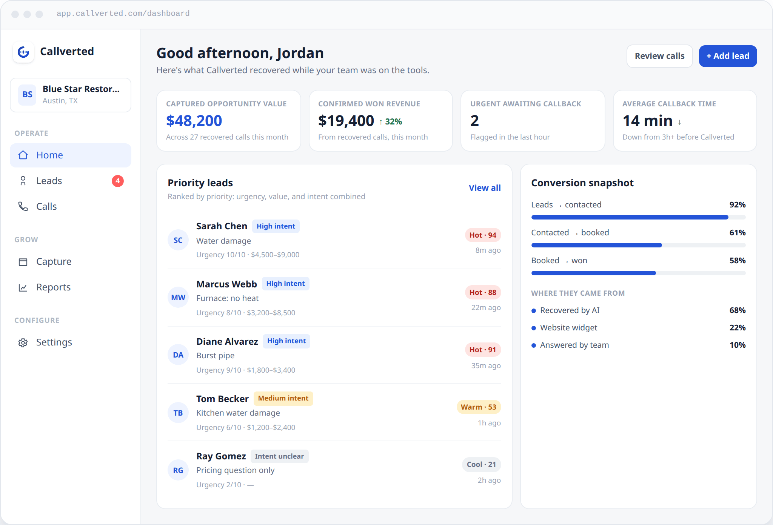The height and width of the screenshot is (525, 773).
Task: Click the Burst pipe description
Action: pos(215,356)
